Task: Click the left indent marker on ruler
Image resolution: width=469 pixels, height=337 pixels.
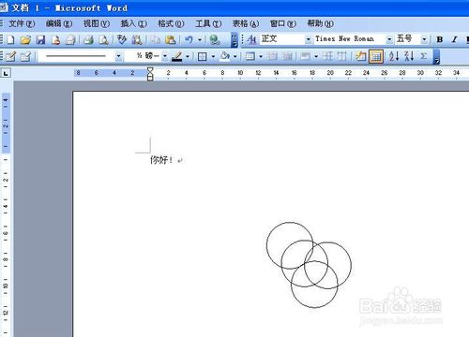Action: [150, 78]
